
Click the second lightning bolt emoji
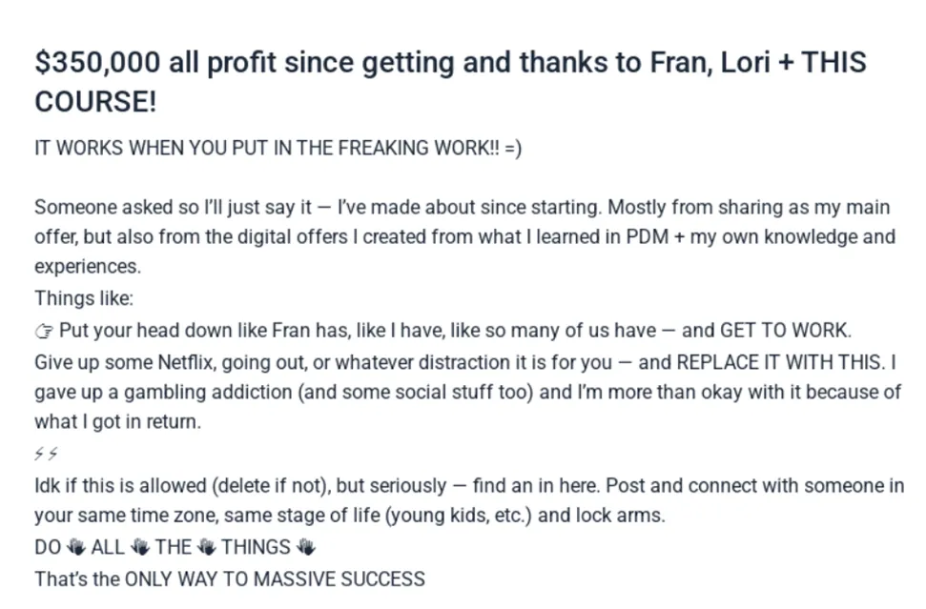[x=52, y=455]
